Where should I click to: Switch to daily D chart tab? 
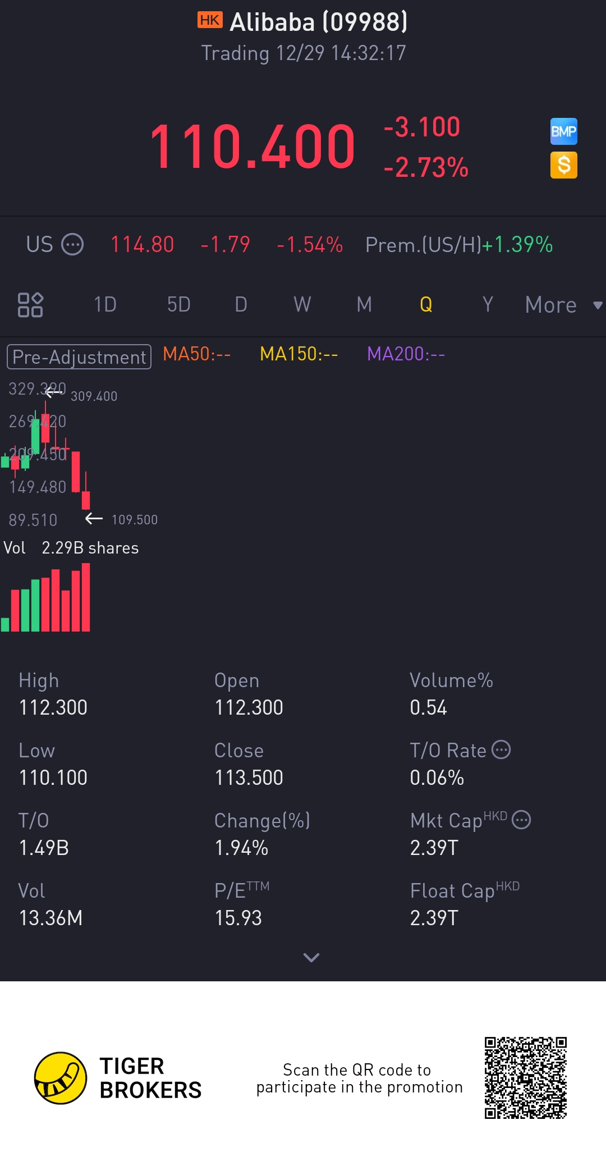click(x=241, y=305)
